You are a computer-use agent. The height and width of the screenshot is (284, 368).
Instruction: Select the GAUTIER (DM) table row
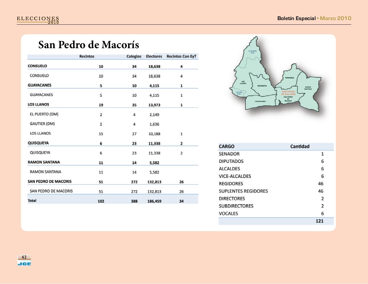click(43, 124)
